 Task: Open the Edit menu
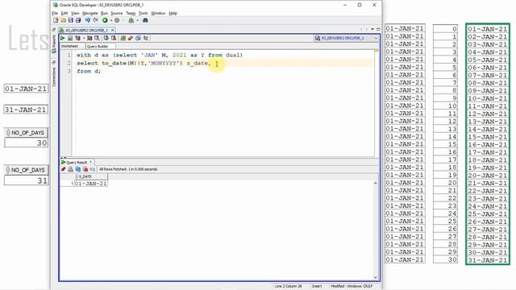(x=64, y=13)
